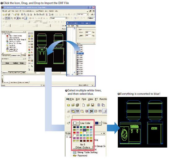The width and height of the screenshot is (169, 159).
Task: Pick the highlighted blue swatch in palette
Action: tap(84, 130)
